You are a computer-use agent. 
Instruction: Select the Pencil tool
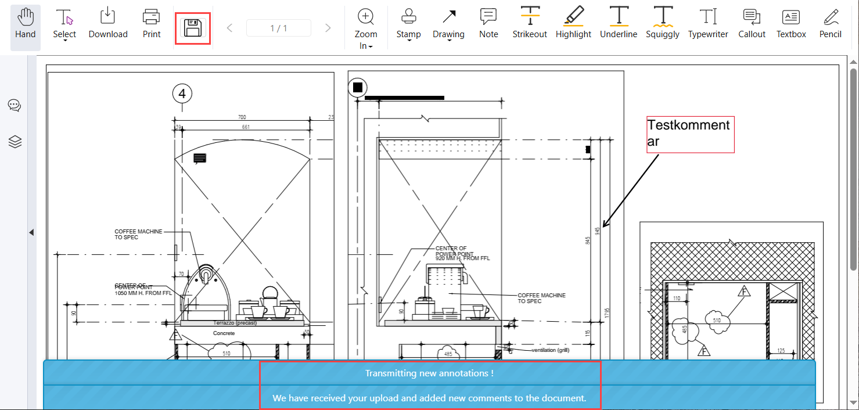click(830, 24)
